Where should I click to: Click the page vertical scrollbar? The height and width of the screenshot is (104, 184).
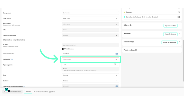(x=183, y=61)
